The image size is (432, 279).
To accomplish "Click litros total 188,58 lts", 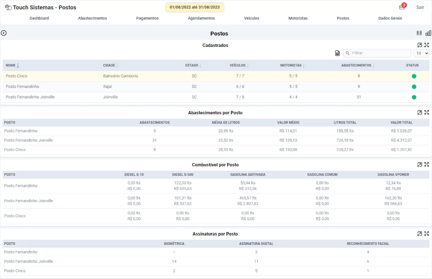I will (345, 131).
